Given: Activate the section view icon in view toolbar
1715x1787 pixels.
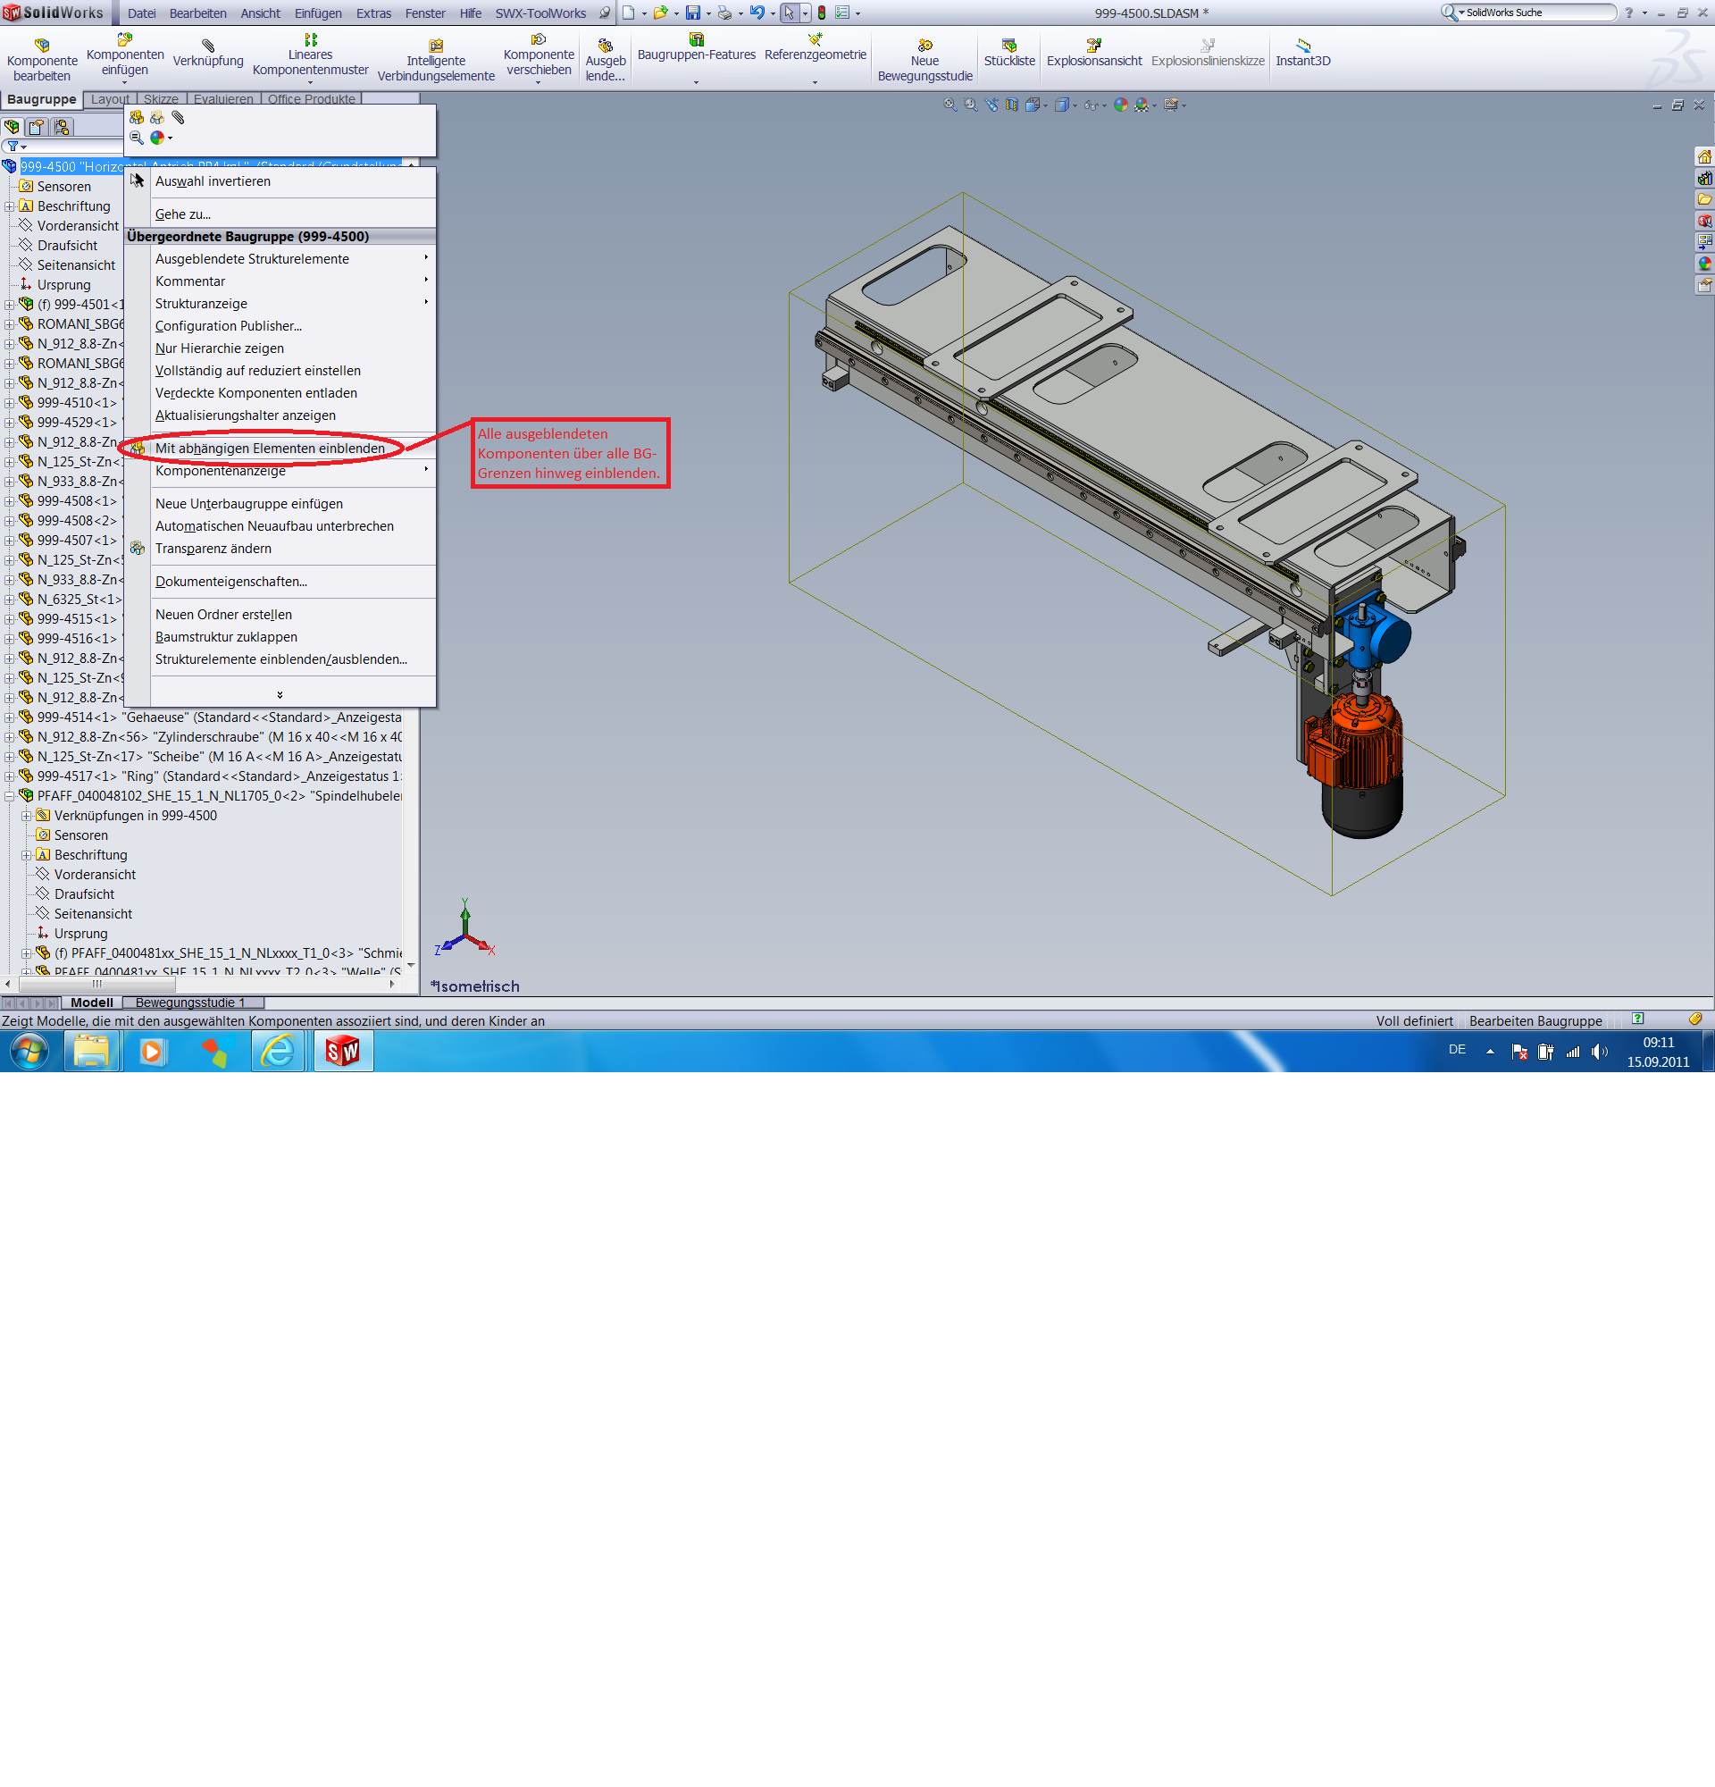Looking at the screenshot, I should click(x=1011, y=105).
